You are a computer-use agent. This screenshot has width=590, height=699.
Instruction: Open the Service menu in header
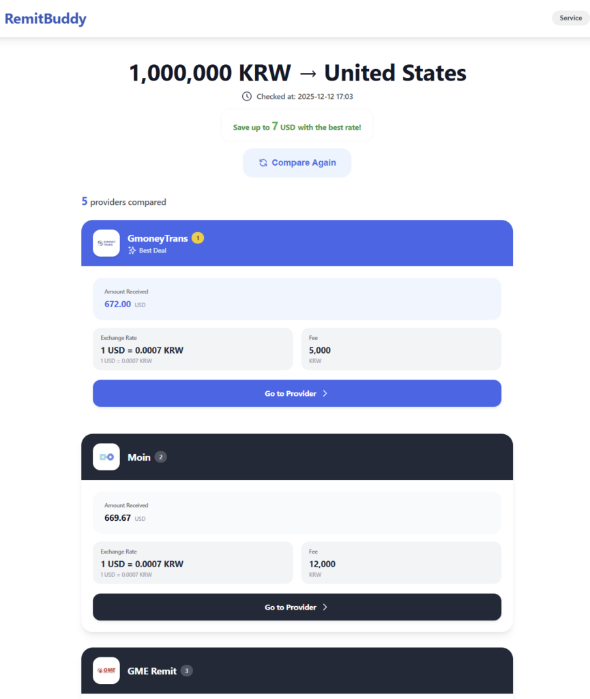[570, 18]
